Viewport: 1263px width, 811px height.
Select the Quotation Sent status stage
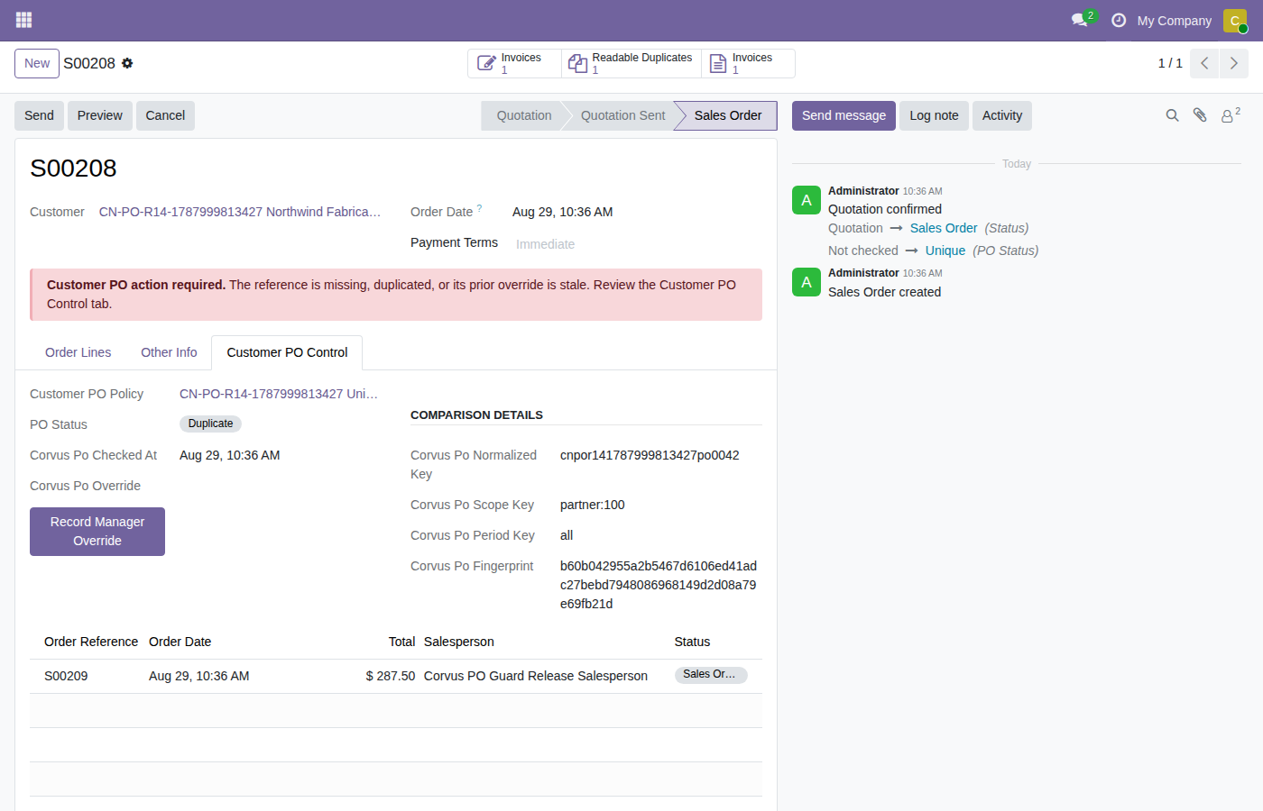pos(622,115)
